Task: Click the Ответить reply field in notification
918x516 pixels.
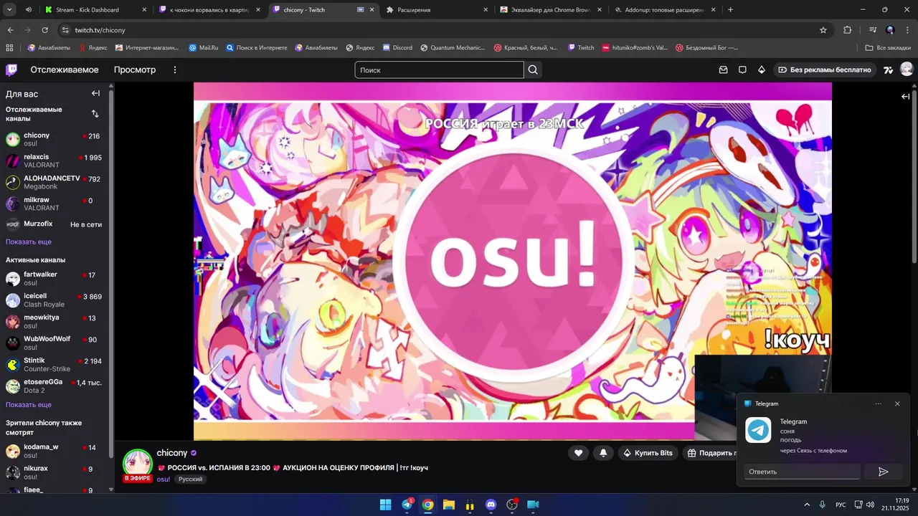Action: (802, 472)
